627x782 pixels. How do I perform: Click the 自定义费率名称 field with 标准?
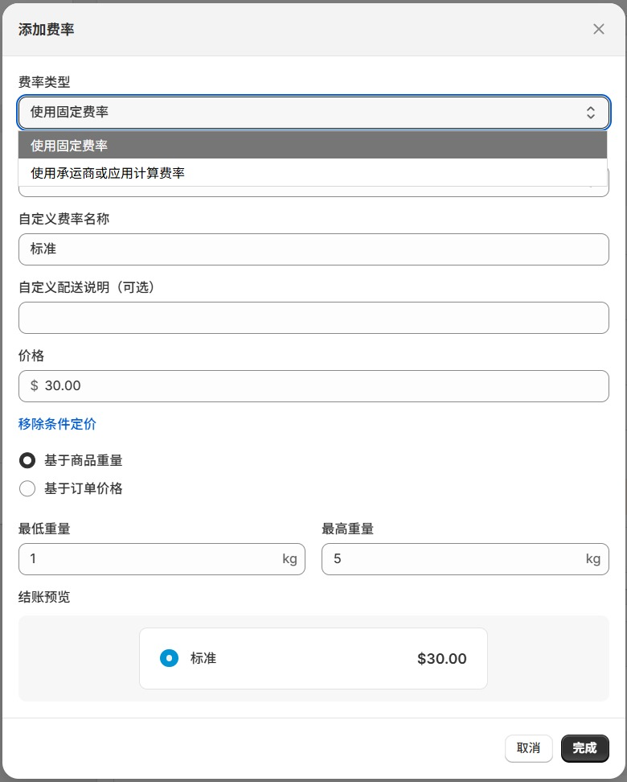[x=313, y=249]
